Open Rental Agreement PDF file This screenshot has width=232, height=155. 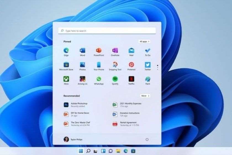coord(126,124)
